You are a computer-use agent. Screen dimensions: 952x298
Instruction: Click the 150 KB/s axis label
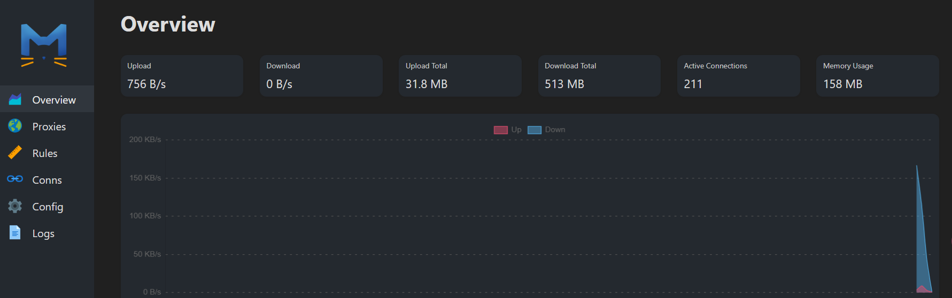click(x=145, y=178)
